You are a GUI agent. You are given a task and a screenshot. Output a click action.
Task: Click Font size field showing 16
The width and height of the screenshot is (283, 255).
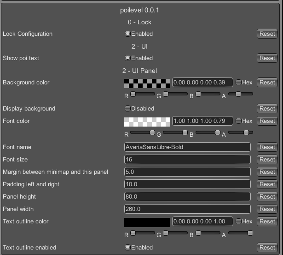click(x=187, y=160)
